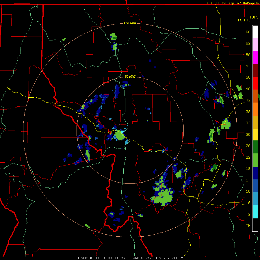Select the 54 scale value

pos(248,66)
